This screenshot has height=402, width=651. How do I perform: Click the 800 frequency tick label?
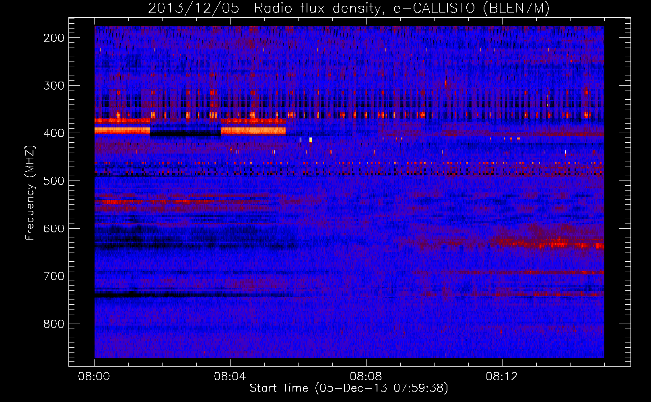[x=54, y=324]
